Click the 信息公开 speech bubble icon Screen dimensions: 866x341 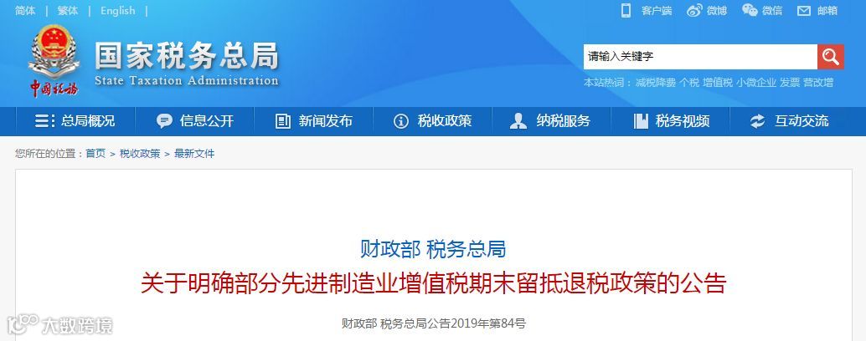click(x=164, y=121)
